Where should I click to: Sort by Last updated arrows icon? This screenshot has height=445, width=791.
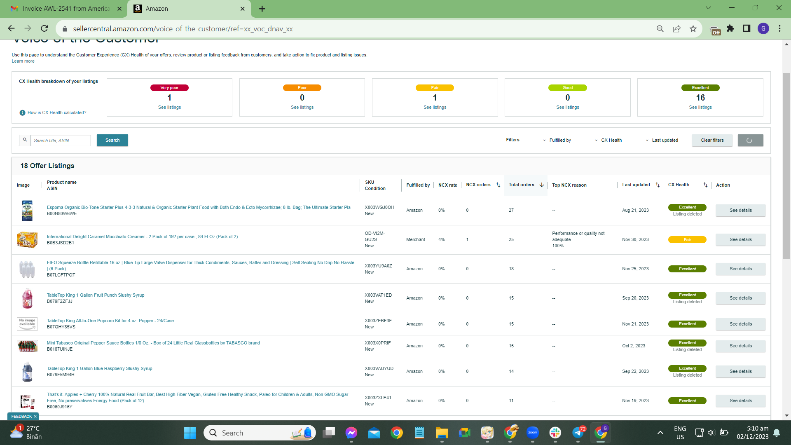tap(658, 185)
